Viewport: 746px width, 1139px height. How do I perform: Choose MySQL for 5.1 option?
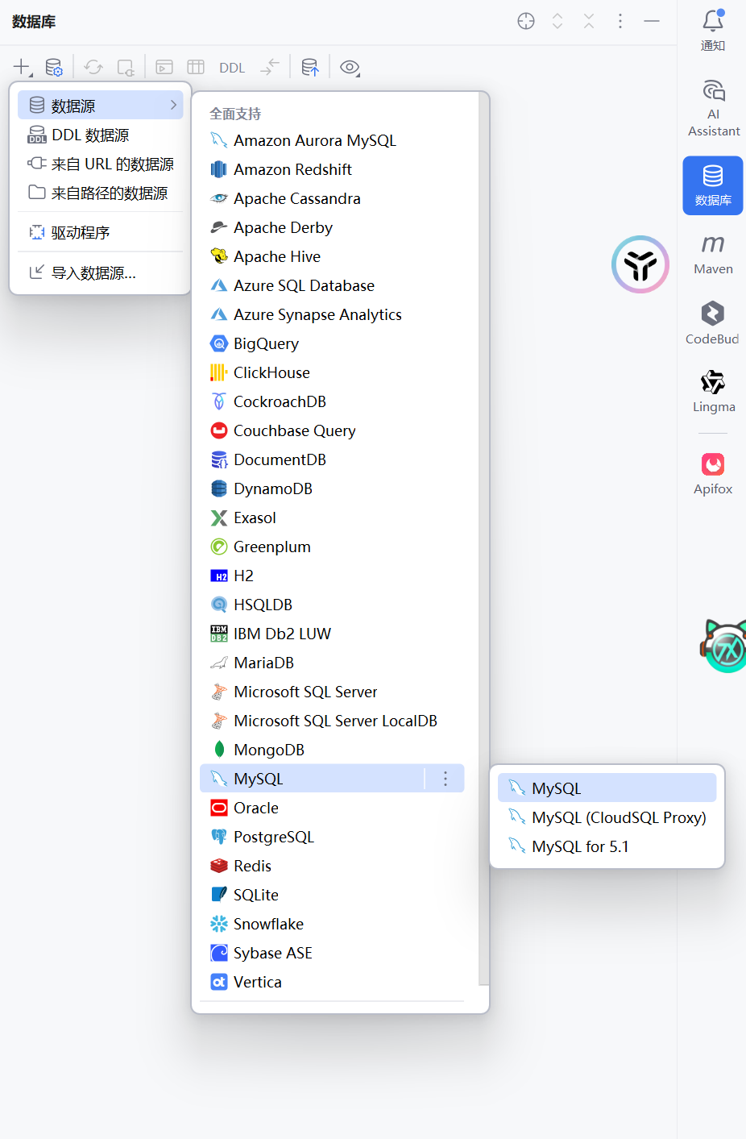(607, 846)
